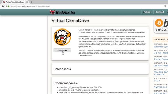Viewport: 168px width, 94px height.
Task: Expand the Produkte dropdown menu
Action: click(x=147, y=12)
